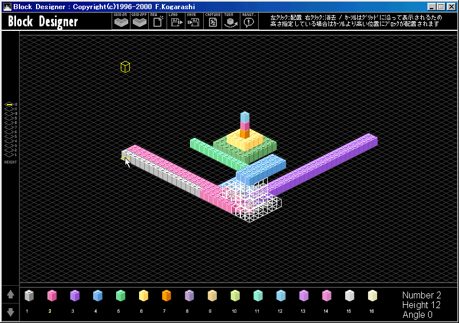Click the 'Number 2' status text

422,295
